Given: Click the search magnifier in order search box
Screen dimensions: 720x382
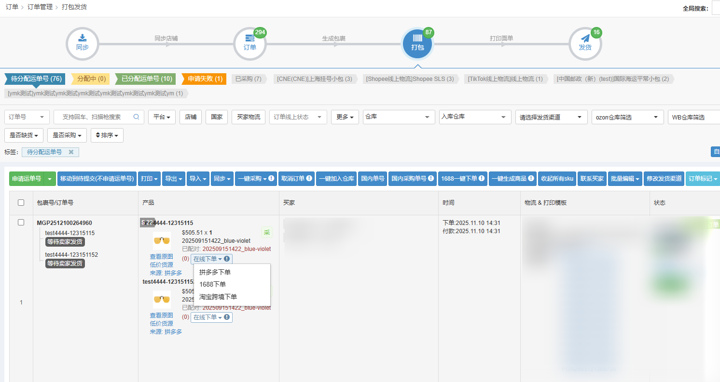Looking at the screenshot, I should (x=136, y=117).
